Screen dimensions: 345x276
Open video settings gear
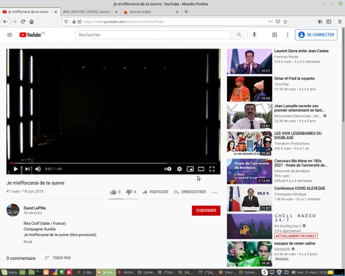pyautogui.click(x=179, y=169)
